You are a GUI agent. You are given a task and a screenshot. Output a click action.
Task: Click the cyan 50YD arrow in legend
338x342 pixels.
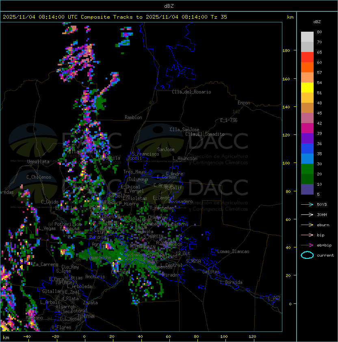tap(307, 204)
